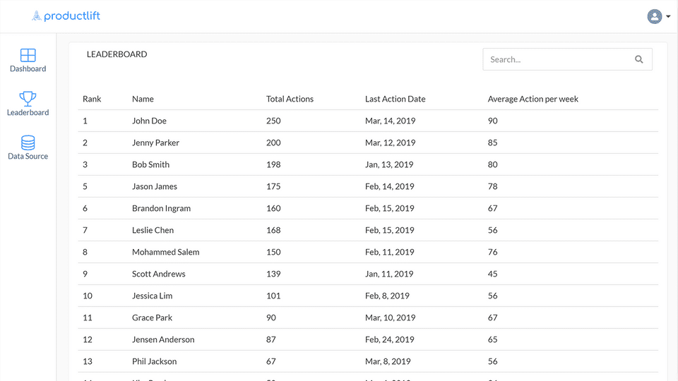
Task: Click John Doe's total actions 250
Action: click(x=273, y=121)
